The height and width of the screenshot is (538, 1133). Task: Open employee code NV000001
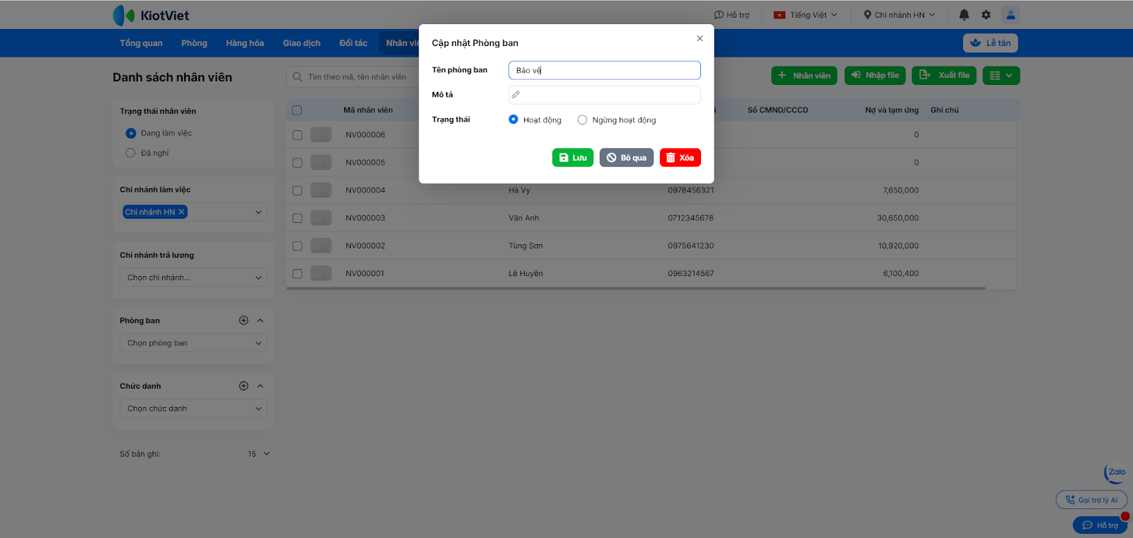[365, 273]
